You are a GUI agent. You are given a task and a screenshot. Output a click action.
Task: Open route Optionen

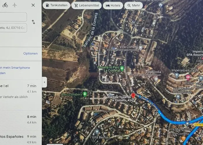point(30,53)
